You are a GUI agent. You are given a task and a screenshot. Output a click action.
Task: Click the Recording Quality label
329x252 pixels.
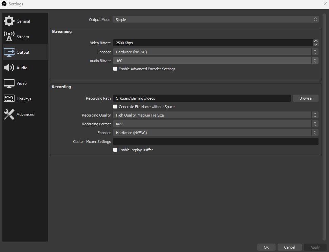pos(96,115)
